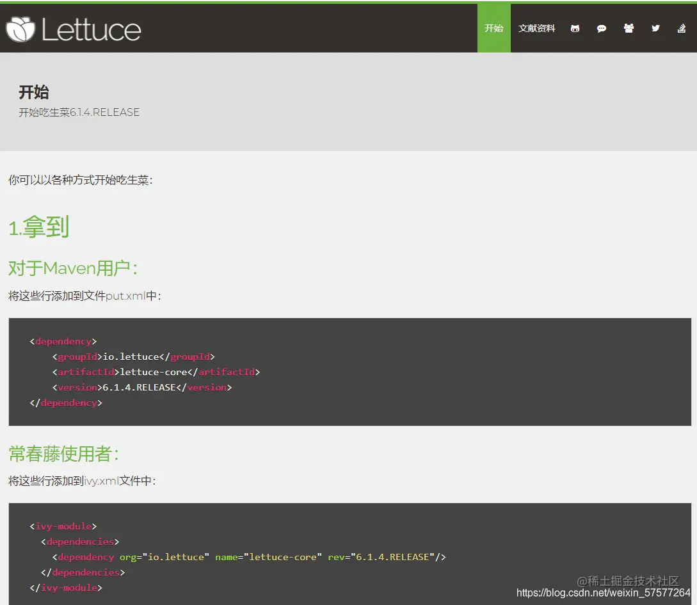Click the opening <dependency> line in Maven code

pos(63,341)
